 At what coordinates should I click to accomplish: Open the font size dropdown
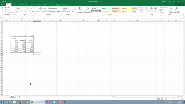pyautogui.click(x=30, y=8)
